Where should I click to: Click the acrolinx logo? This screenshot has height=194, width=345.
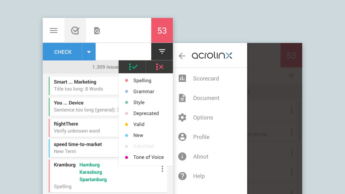(212, 55)
